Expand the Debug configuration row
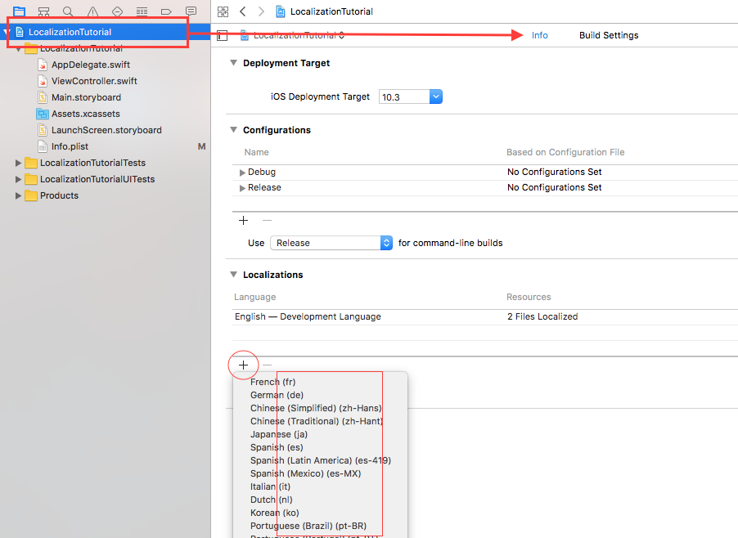The height and width of the screenshot is (538, 738). [242, 173]
